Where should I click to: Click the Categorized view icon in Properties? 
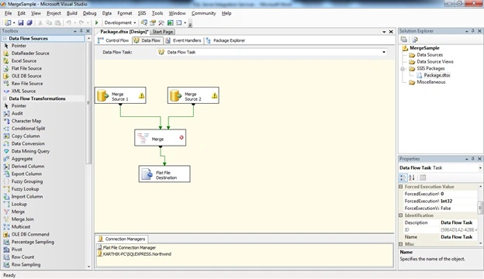coord(403,178)
